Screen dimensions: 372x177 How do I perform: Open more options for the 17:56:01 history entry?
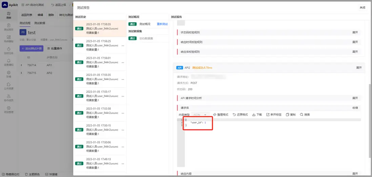click(x=123, y=62)
